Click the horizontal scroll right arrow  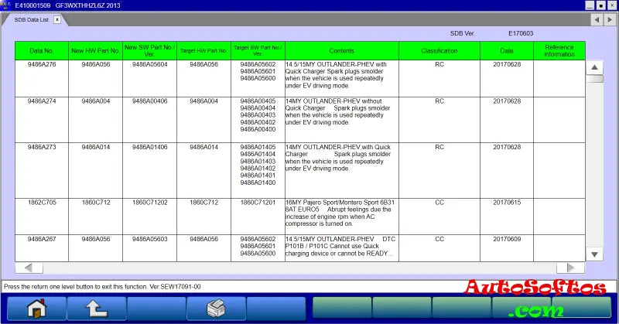[x=570, y=268]
